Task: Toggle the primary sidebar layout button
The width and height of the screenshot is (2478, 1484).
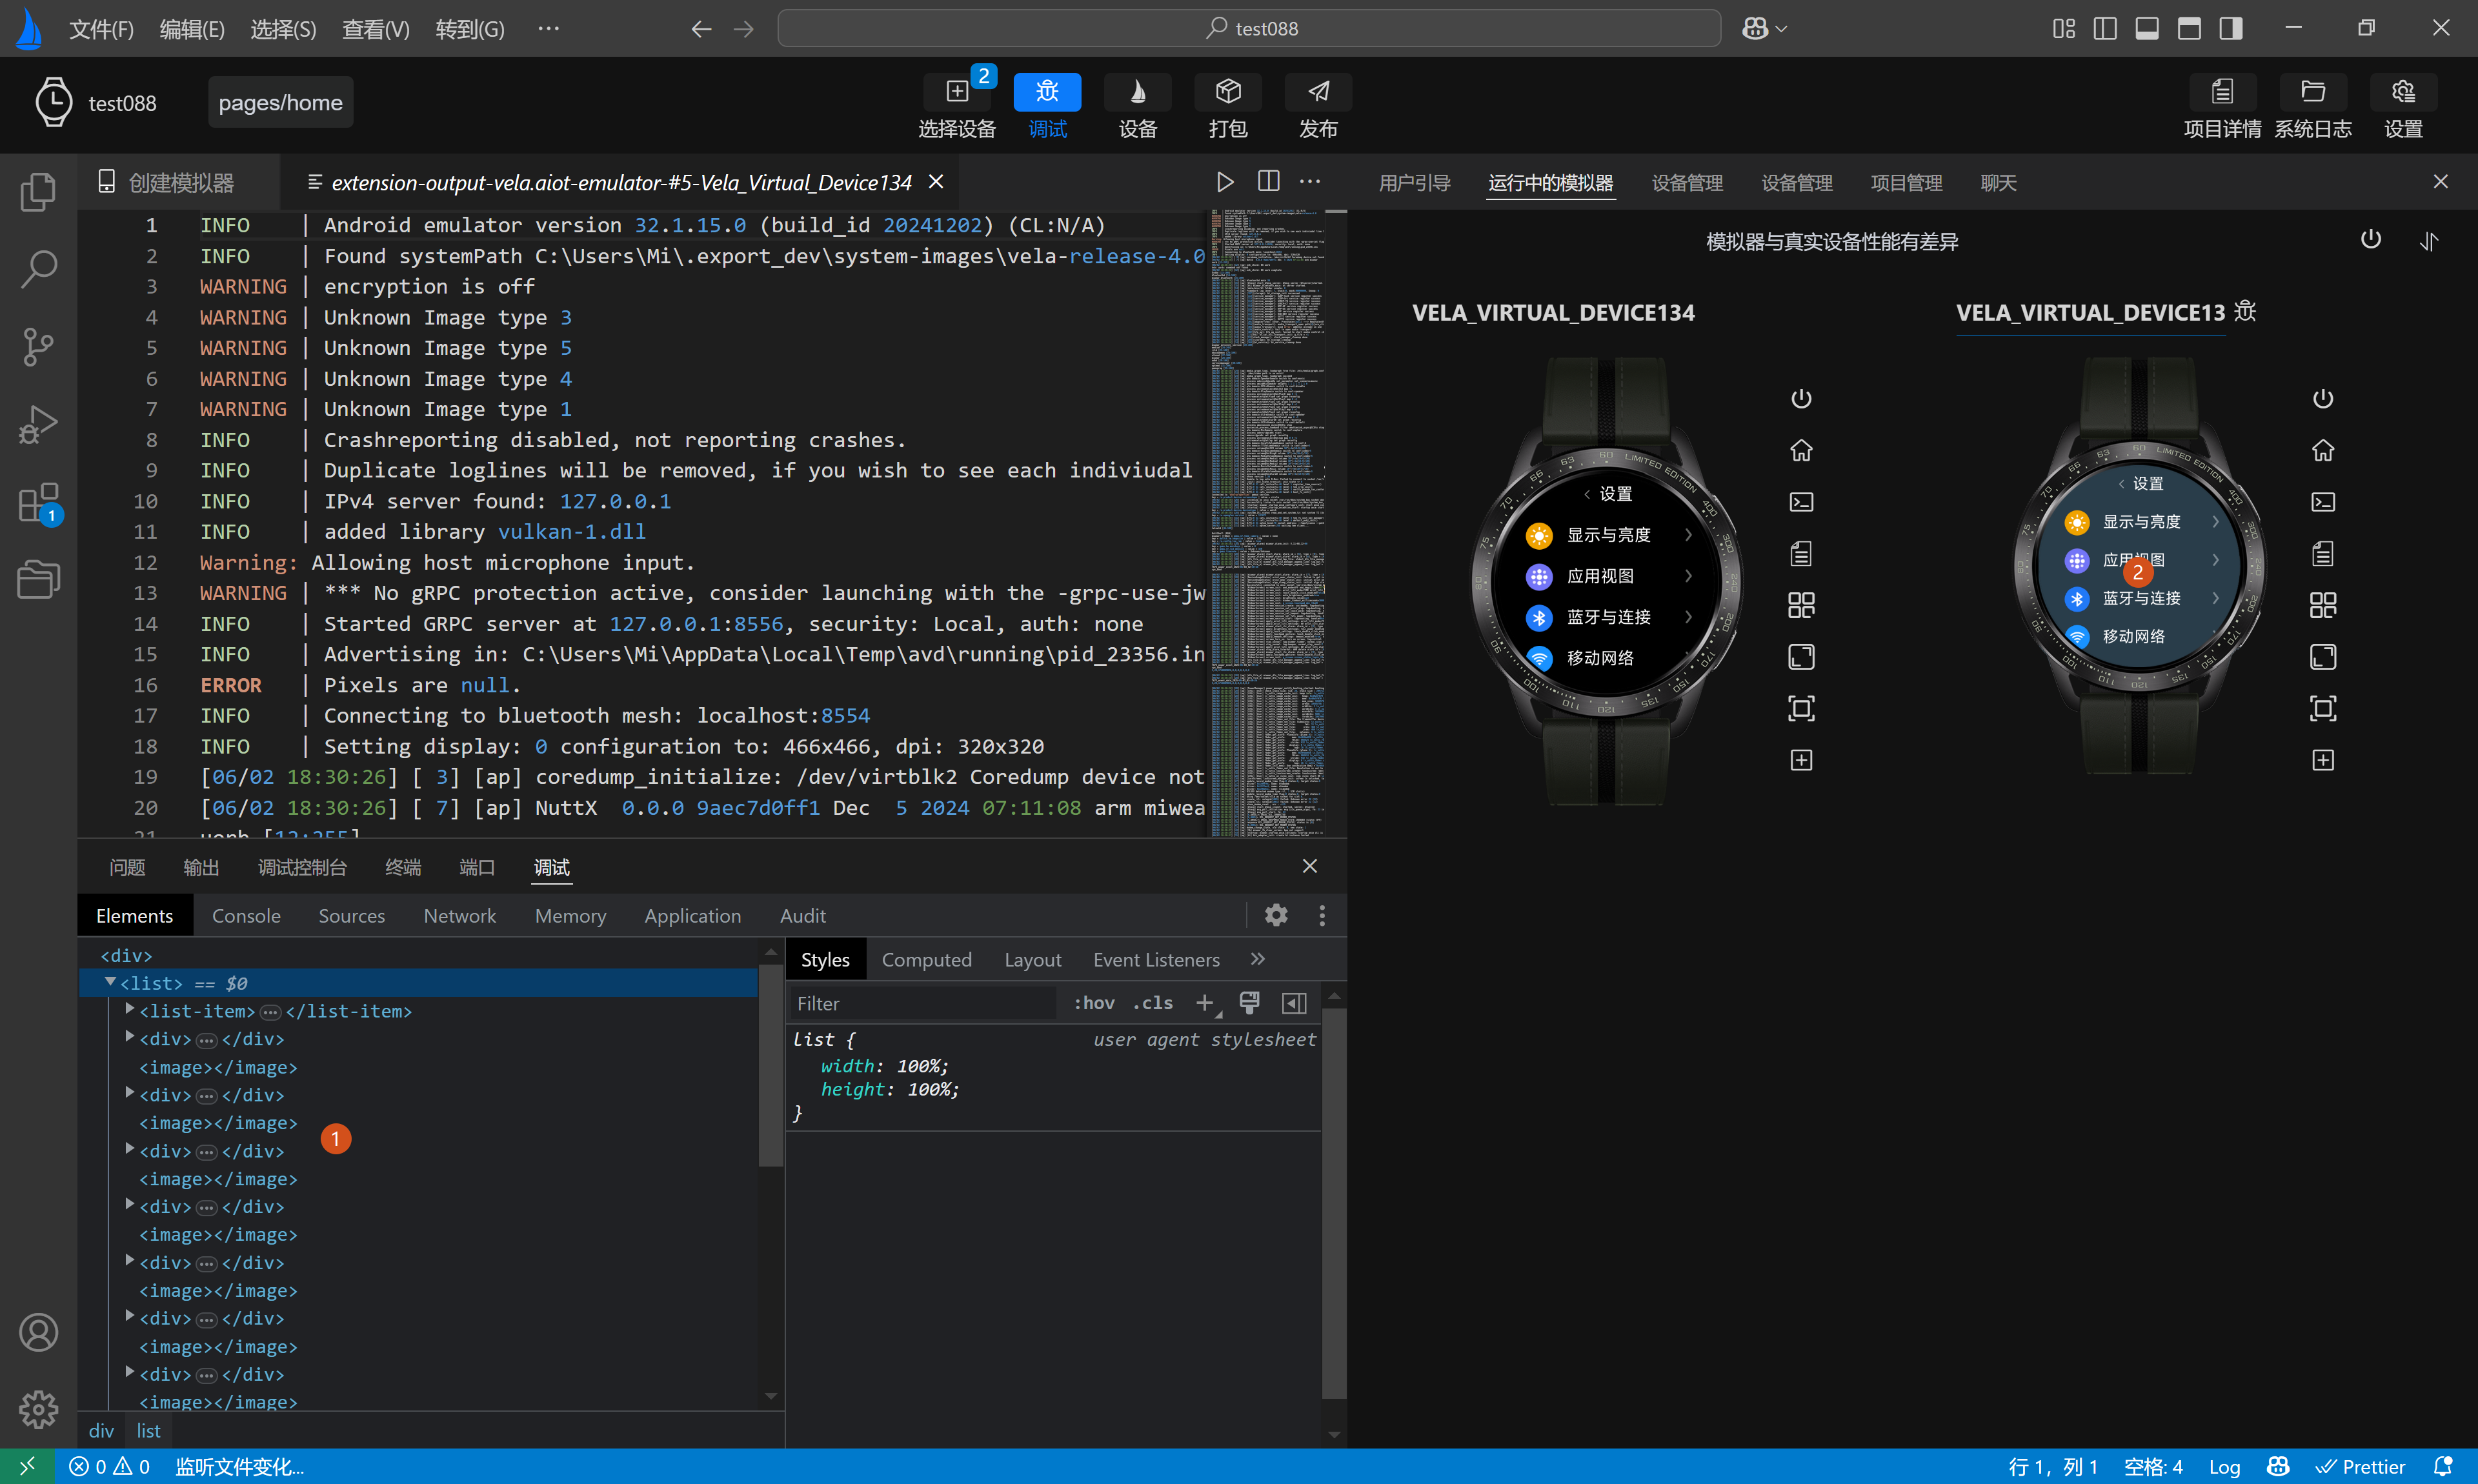Action: point(2104,28)
